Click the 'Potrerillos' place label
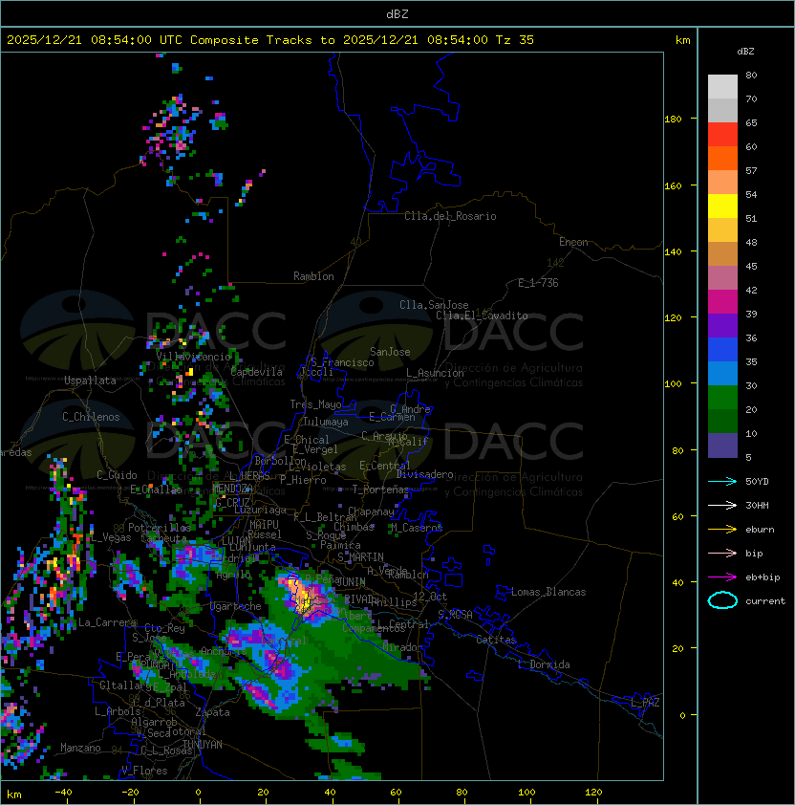The width and height of the screenshot is (795, 805). (x=160, y=528)
